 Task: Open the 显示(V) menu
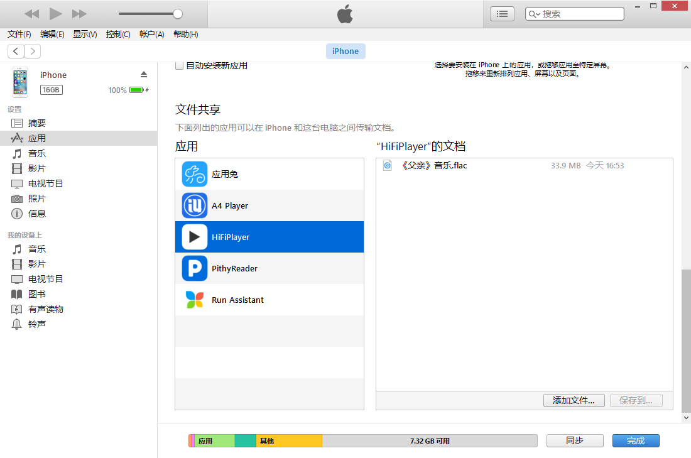point(85,35)
